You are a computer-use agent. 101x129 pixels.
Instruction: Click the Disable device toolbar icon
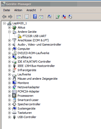[70, 17]
